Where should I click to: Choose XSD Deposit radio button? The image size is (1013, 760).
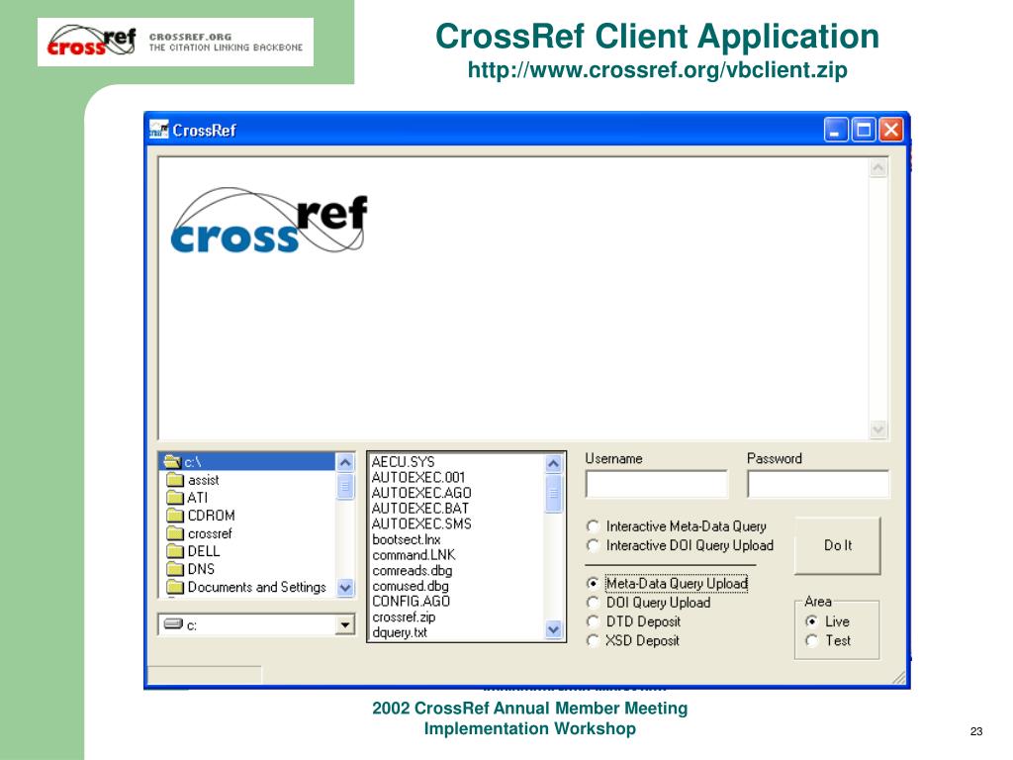(593, 640)
